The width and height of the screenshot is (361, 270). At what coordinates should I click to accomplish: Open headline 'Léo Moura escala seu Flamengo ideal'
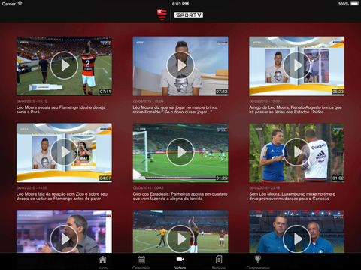coord(61,109)
